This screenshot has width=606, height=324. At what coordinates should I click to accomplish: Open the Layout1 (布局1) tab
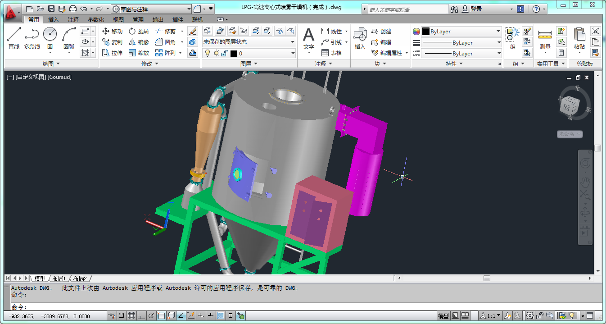coord(59,278)
